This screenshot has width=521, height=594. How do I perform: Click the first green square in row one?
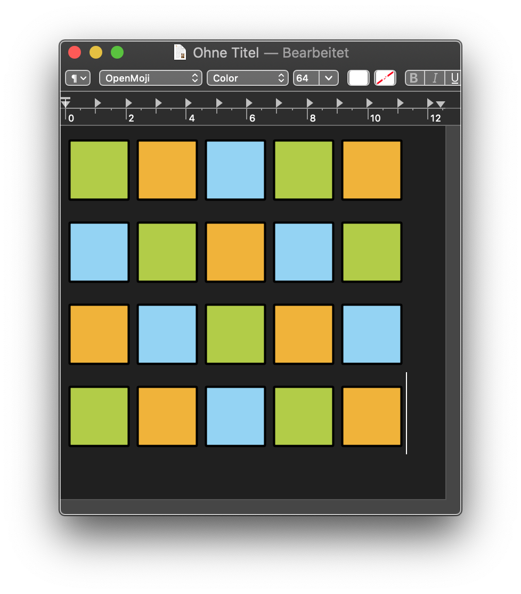pyautogui.click(x=99, y=170)
